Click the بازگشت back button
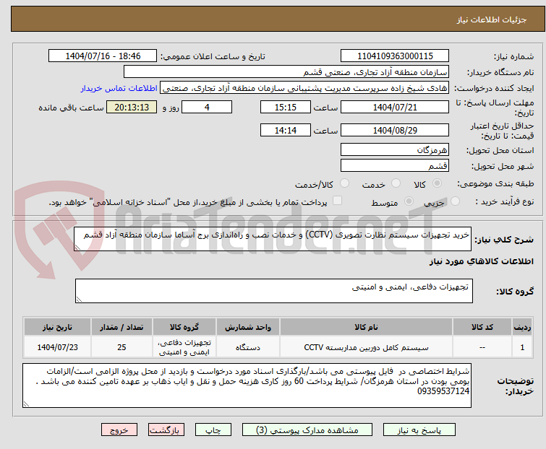 pos(166,430)
